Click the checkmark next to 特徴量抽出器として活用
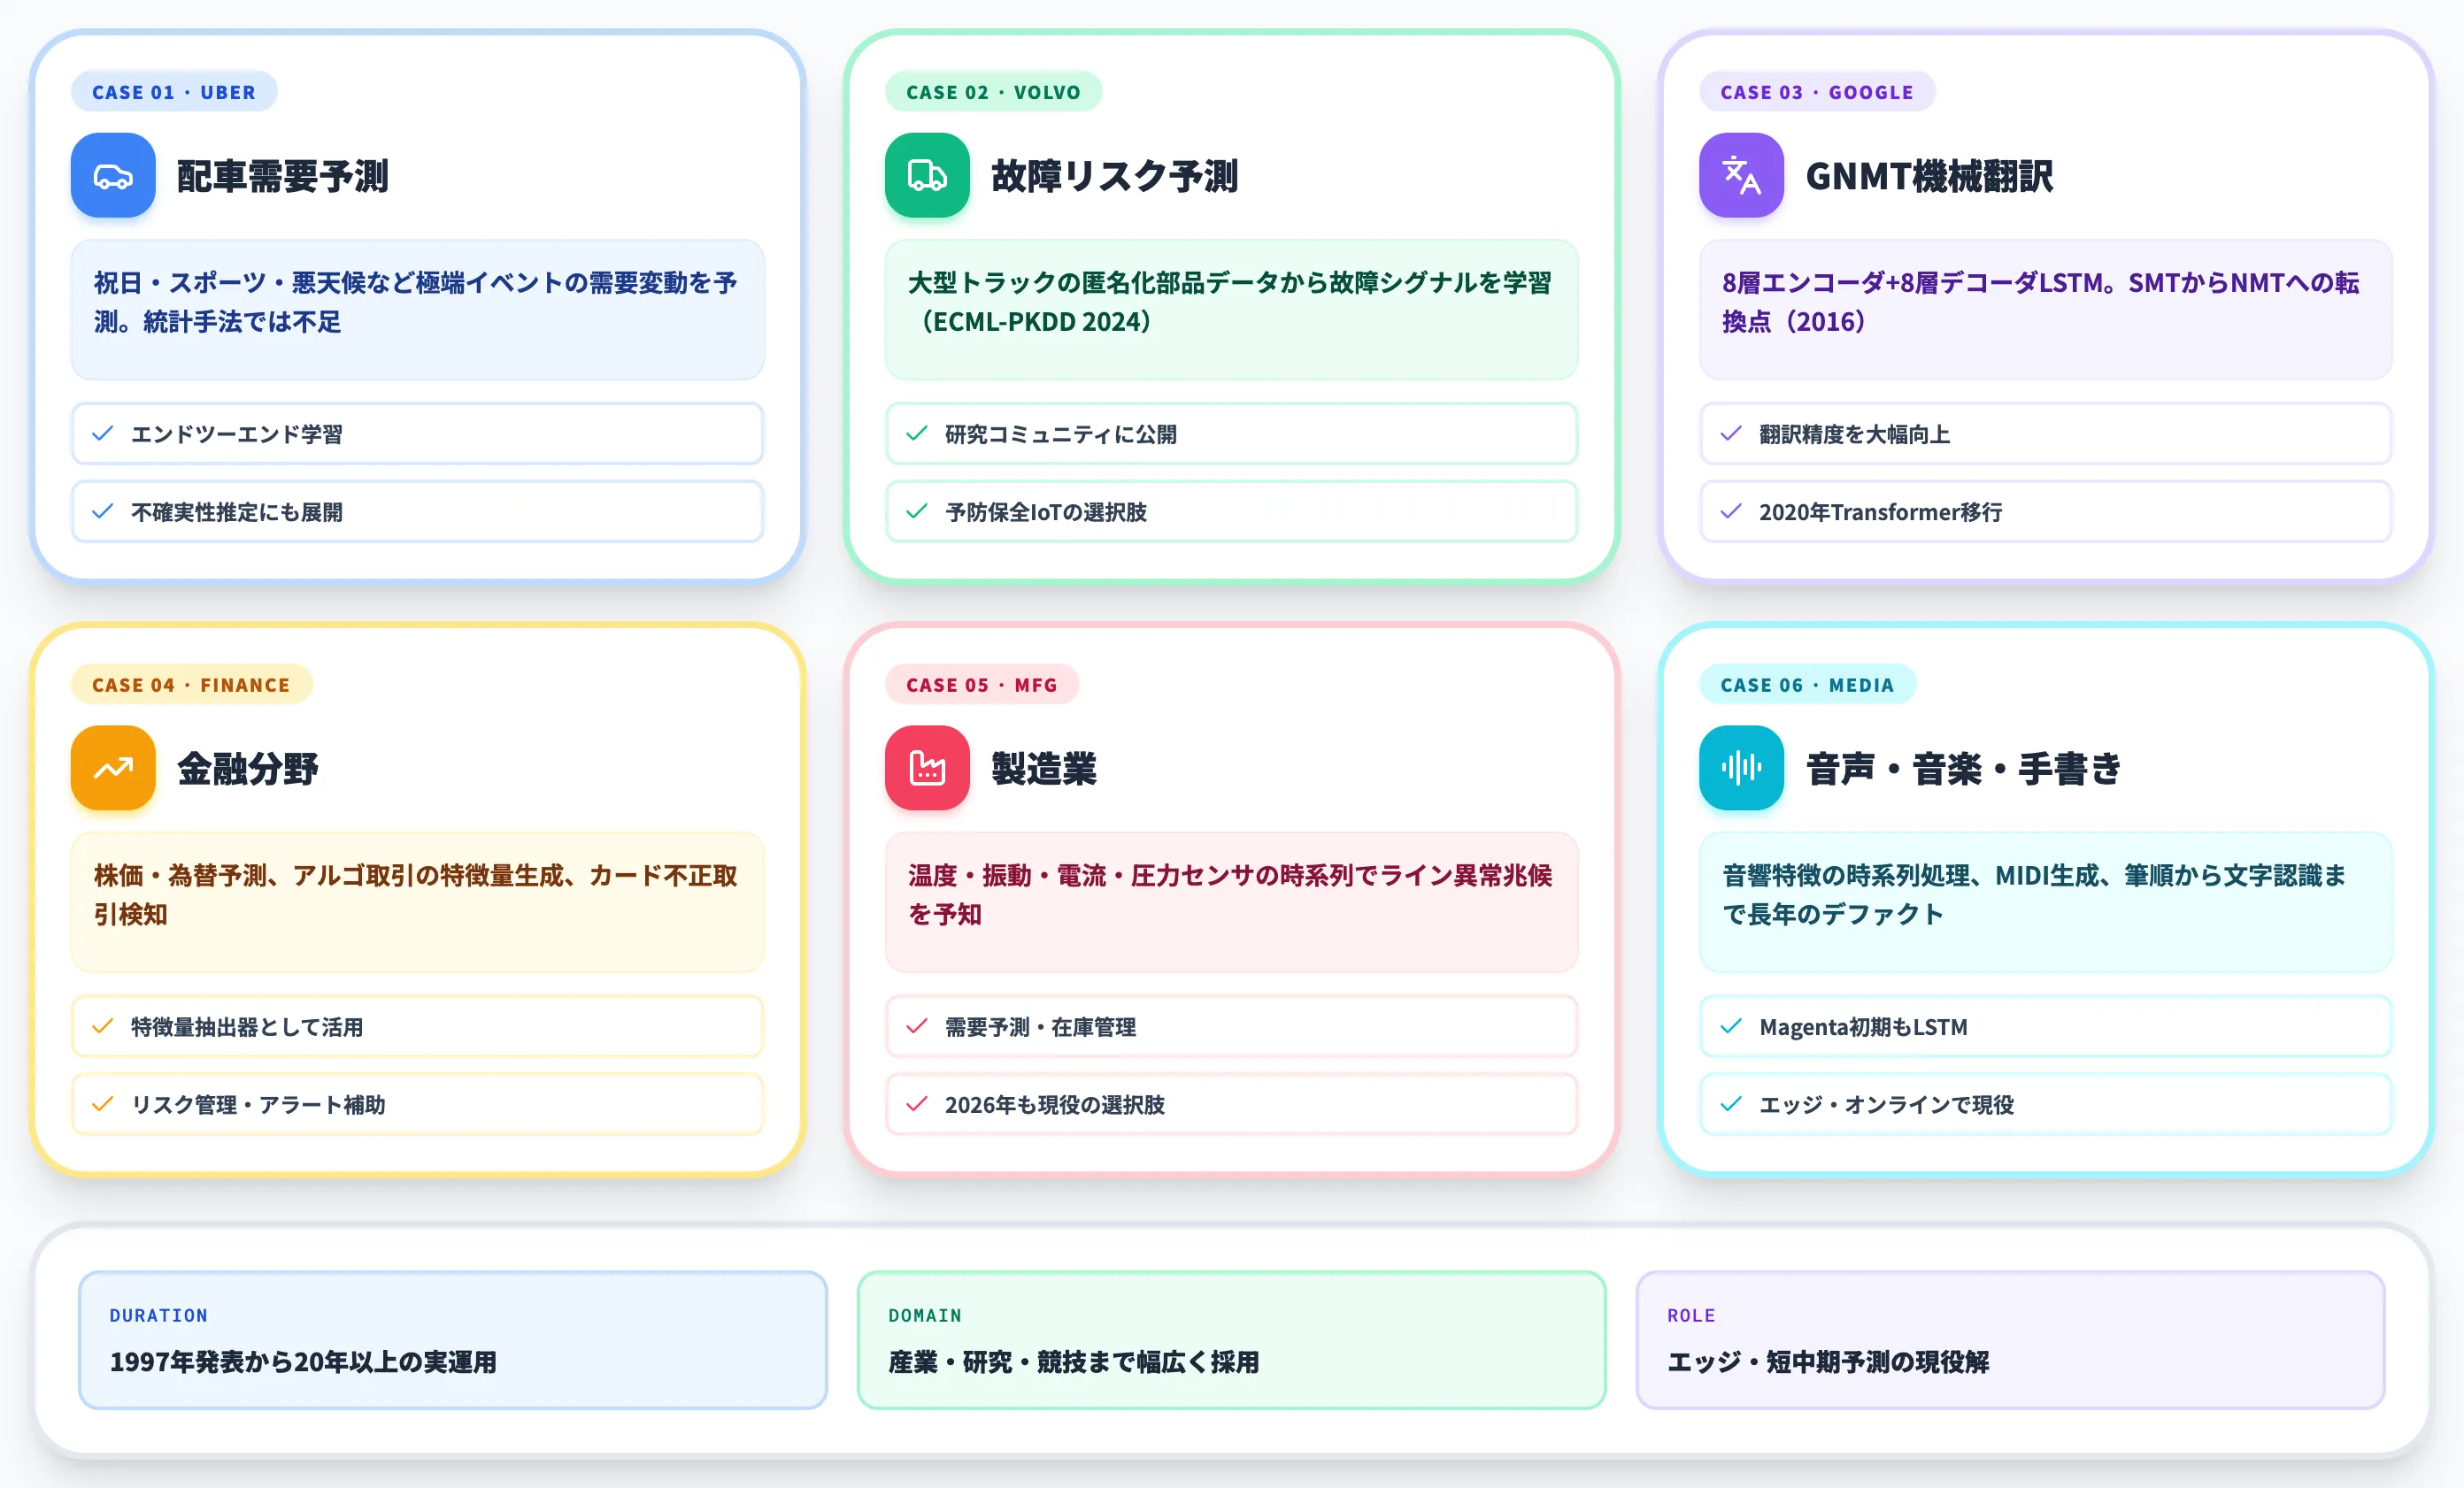Screen dimensions: 2464x1488 tap(102, 1026)
